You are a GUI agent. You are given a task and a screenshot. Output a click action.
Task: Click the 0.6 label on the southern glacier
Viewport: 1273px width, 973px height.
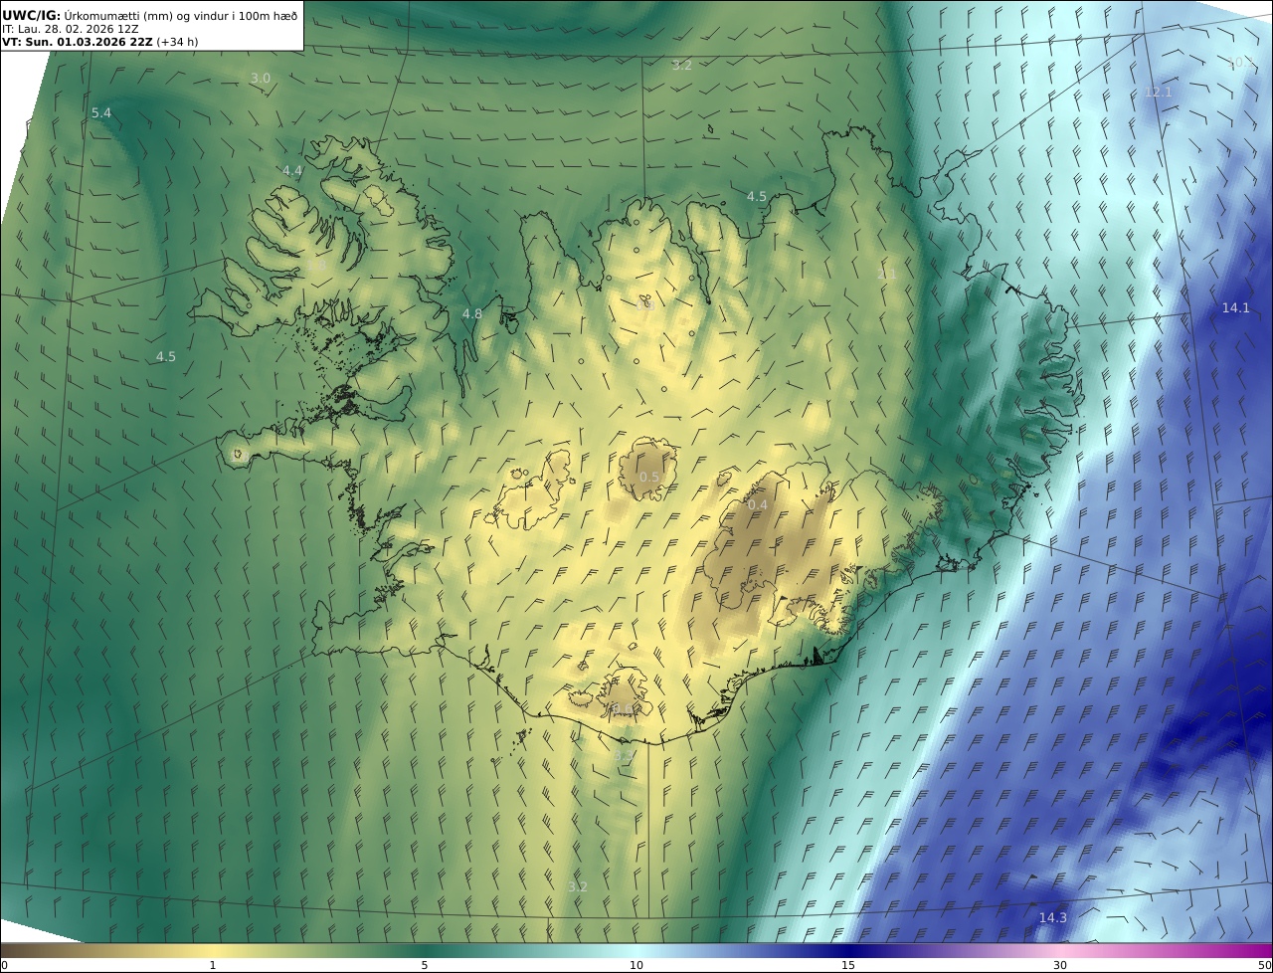[623, 708]
